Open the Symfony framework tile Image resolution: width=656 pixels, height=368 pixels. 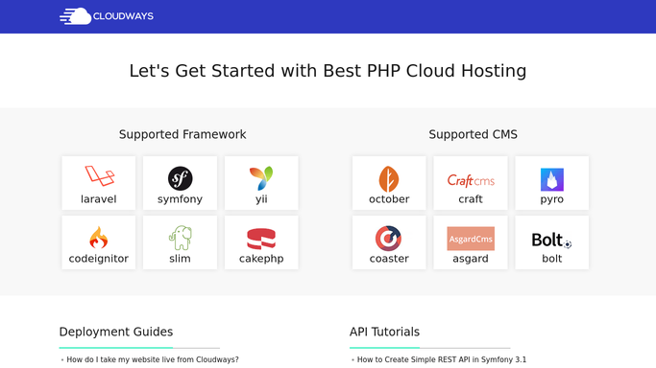(180, 183)
